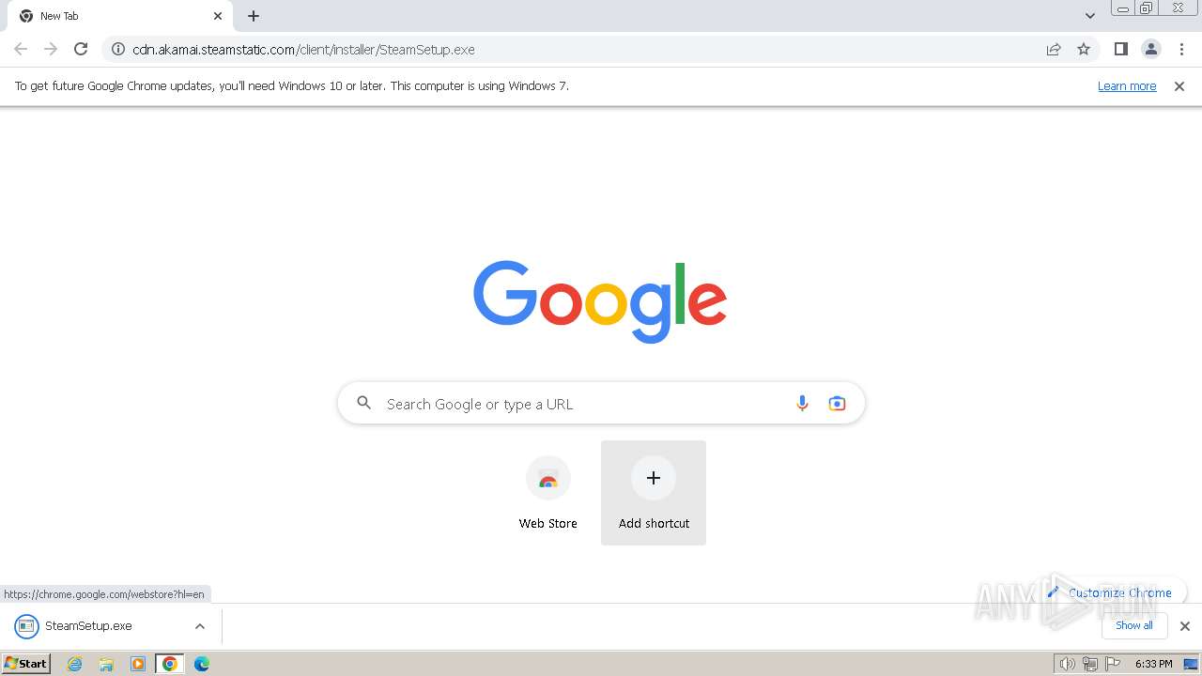Image resolution: width=1202 pixels, height=676 pixels.
Task: Open the network tray icon
Action: click(1090, 664)
